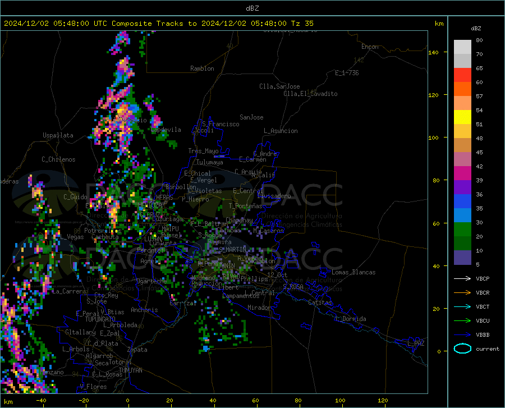Viewport: 505px width, 408px height.
Task: Click the Mirador location label
Action: click(x=259, y=308)
